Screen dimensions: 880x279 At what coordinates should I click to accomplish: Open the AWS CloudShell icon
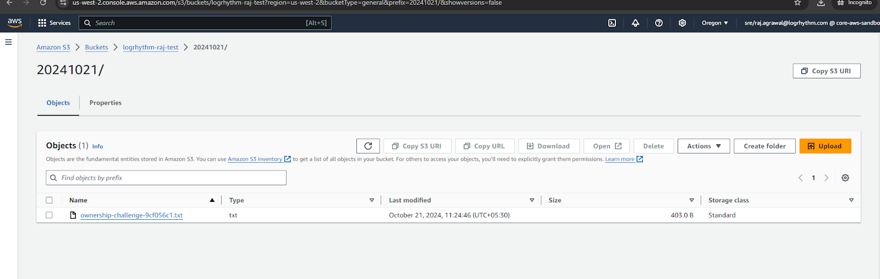click(612, 23)
